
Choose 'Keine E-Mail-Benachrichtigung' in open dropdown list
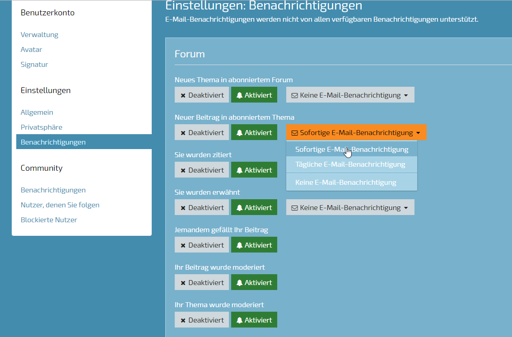[346, 183]
